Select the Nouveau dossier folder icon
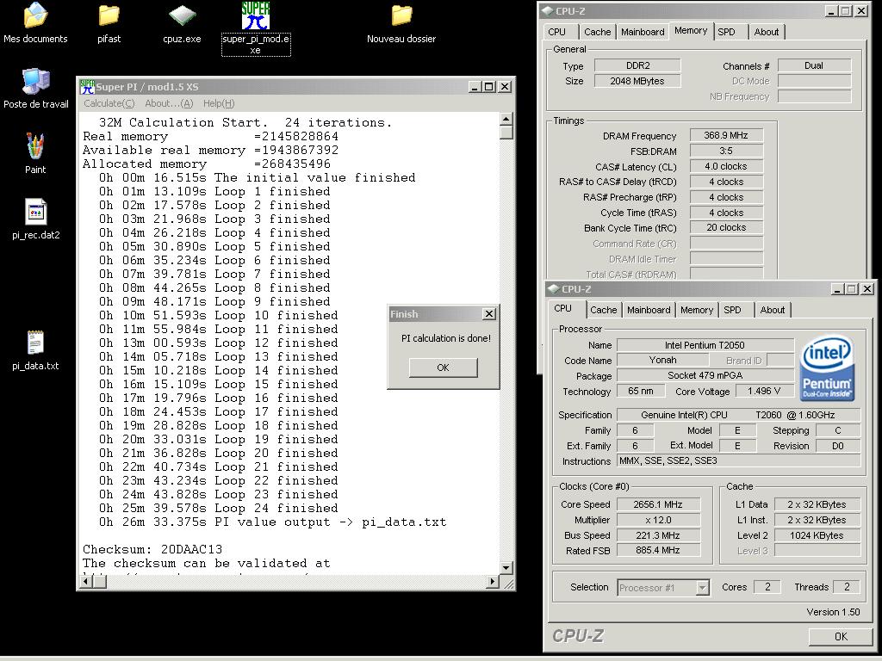 coord(401,23)
